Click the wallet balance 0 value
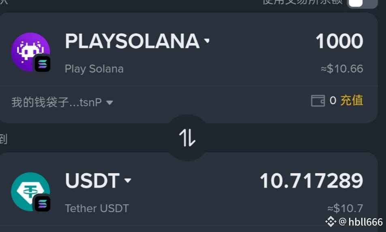 pyautogui.click(x=333, y=101)
